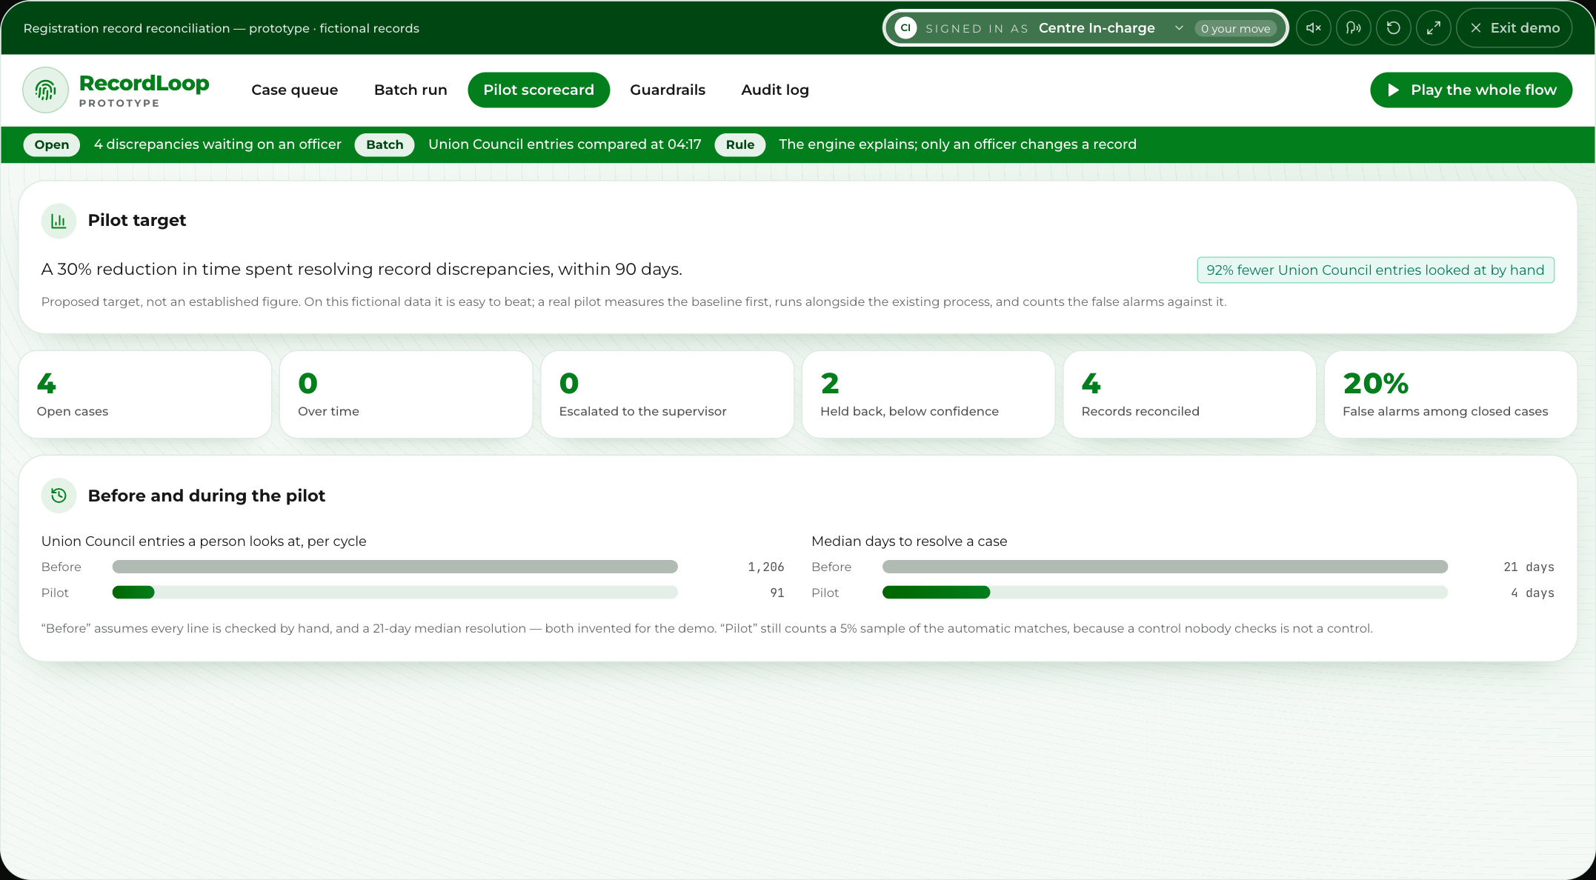Open the Case queue tab
The width and height of the screenshot is (1596, 880).
click(x=295, y=90)
